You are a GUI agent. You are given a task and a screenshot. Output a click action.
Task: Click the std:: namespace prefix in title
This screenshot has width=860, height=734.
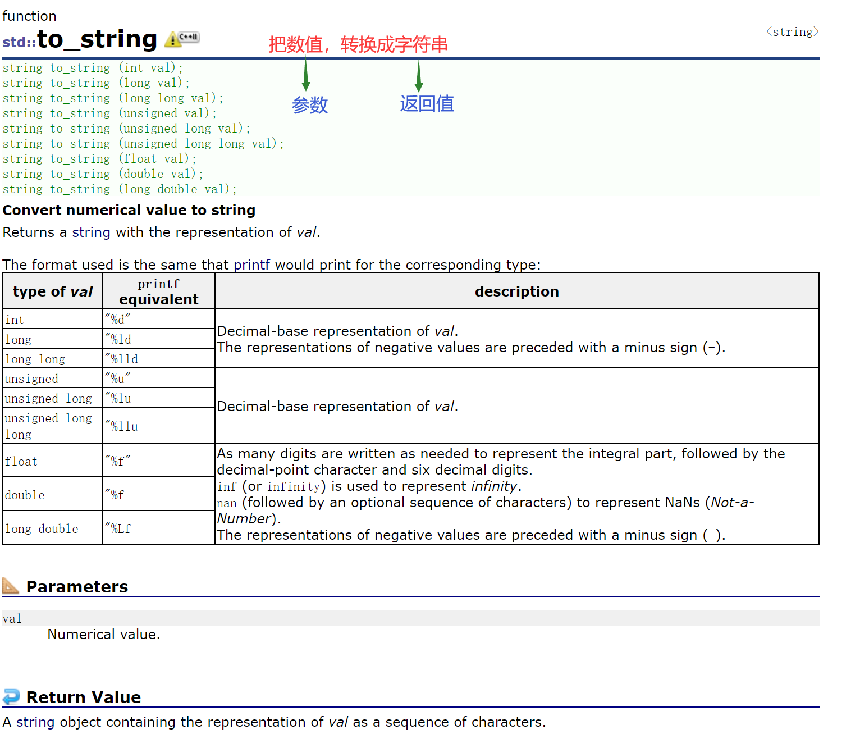tap(20, 42)
